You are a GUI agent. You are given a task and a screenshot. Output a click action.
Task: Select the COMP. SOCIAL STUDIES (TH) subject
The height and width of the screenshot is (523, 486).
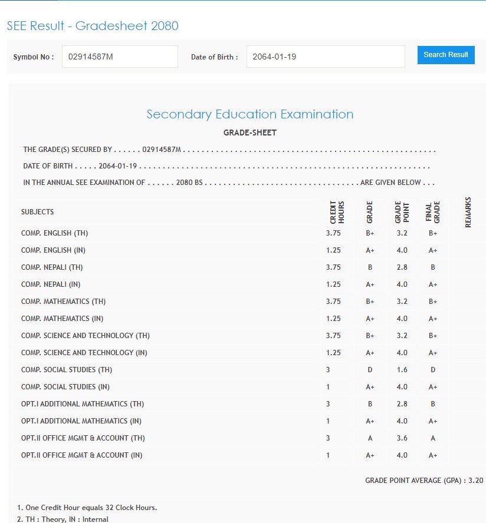click(x=67, y=370)
